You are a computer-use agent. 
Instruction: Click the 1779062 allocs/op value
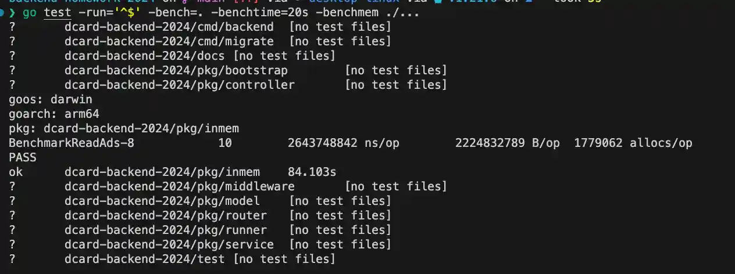pyautogui.click(x=633, y=143)
